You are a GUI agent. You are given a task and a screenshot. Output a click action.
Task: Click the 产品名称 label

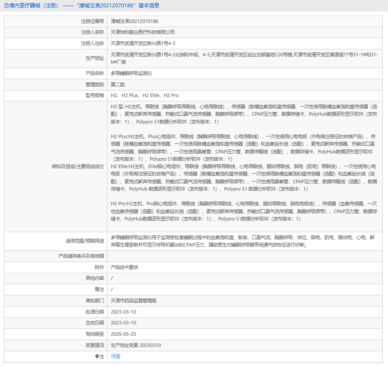(x=95, y=73)
